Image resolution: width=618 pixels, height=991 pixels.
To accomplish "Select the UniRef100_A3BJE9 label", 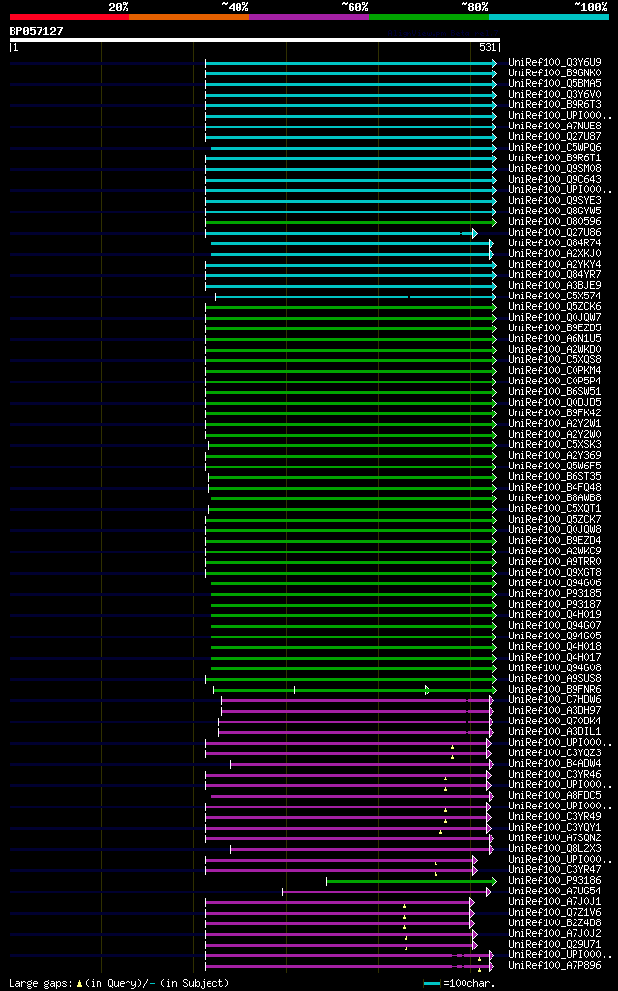I will [x=555, y=286].
